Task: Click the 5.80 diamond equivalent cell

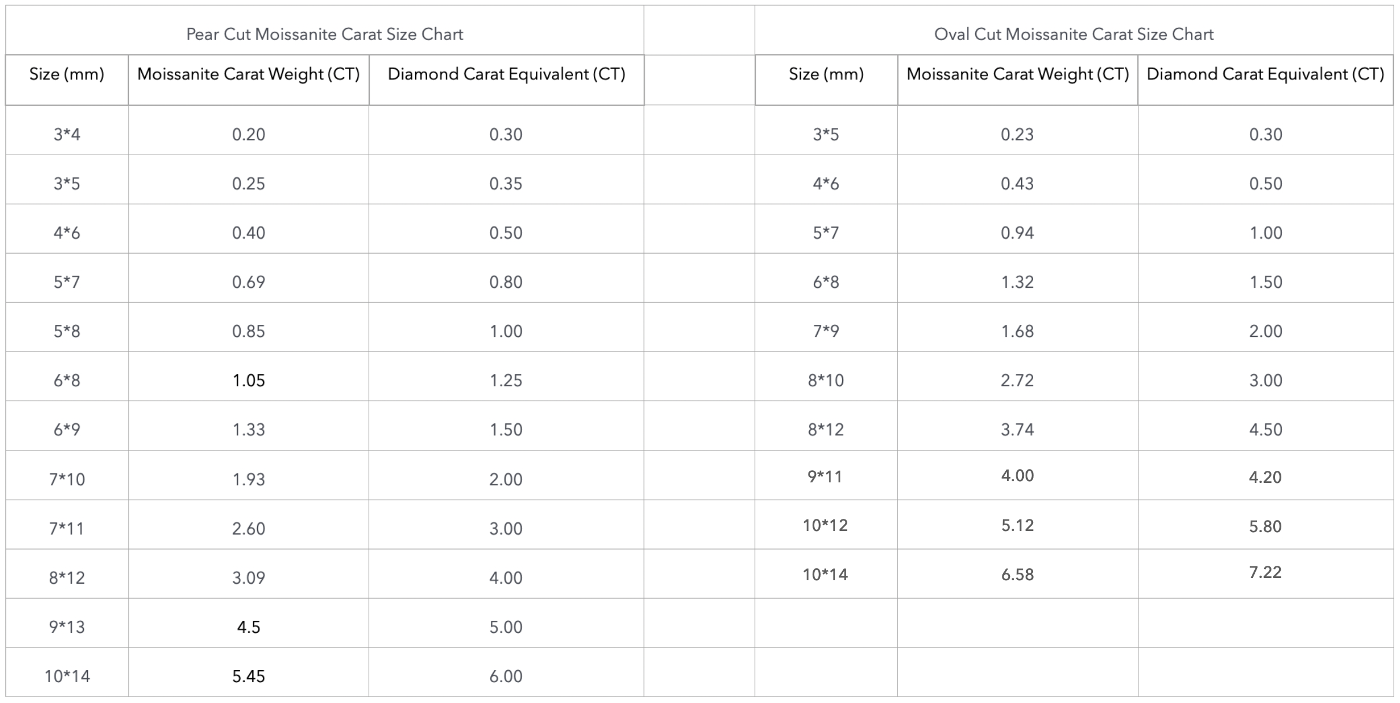Action: pyautogui.click(x=1265, y=526)
